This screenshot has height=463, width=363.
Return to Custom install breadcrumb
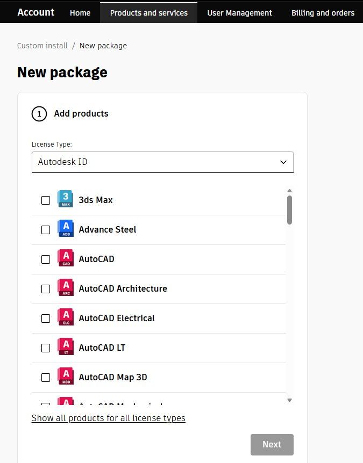point(42,46)
